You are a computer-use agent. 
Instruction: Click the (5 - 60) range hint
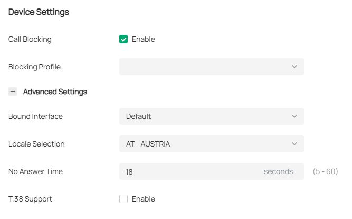pyautogui.click(x=325, y=171)
